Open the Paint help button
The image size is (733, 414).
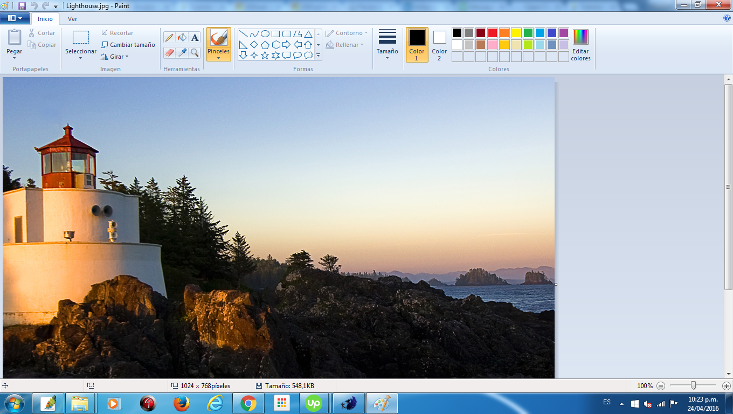coord(727,18)
